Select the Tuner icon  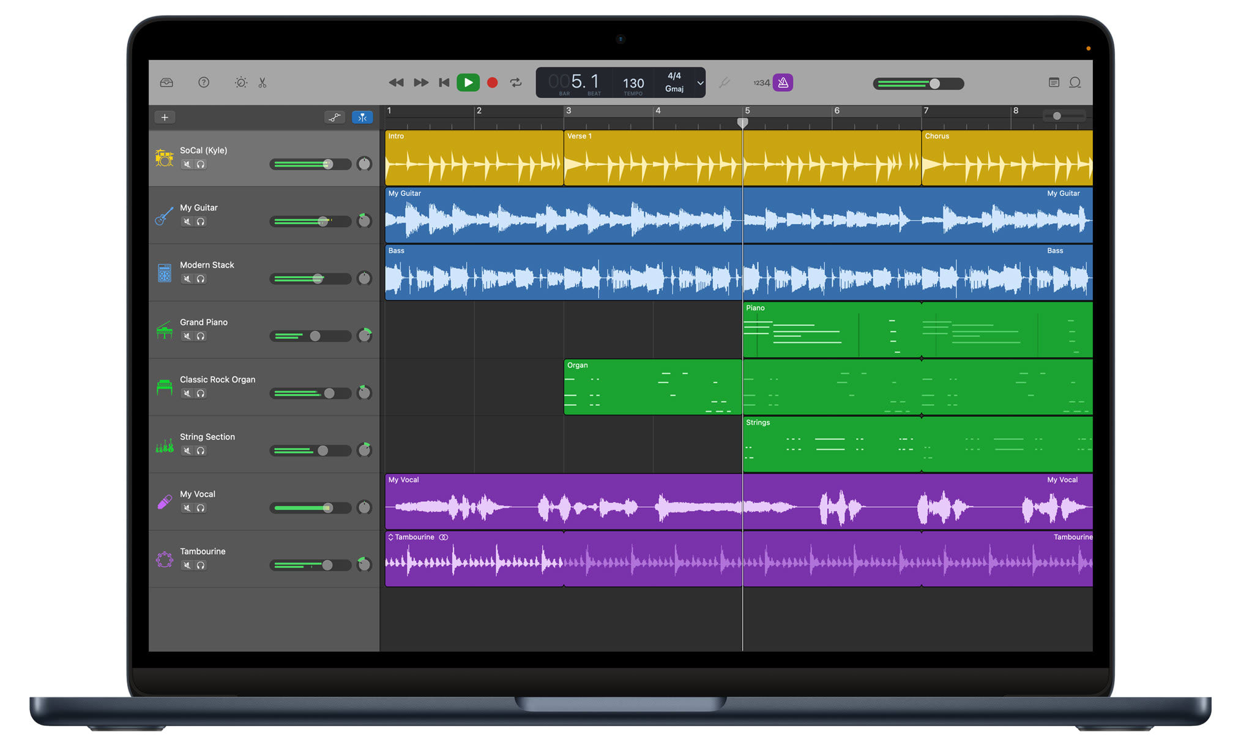(726, 82)
